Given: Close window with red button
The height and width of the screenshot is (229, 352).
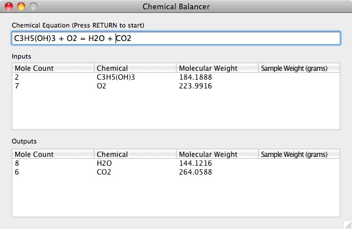Looking at the screenshot, I should click(9, 6).
